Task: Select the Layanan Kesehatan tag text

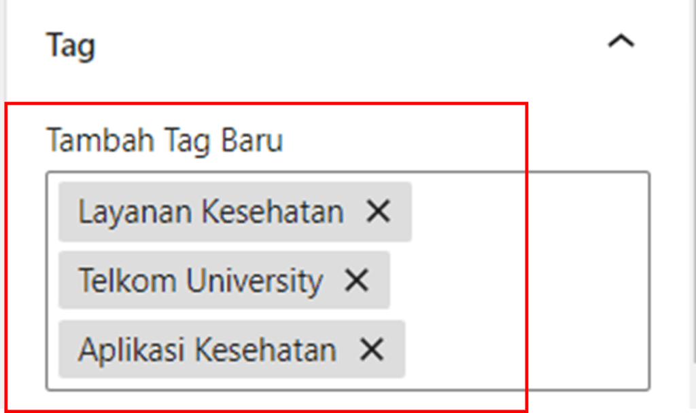Action: click(x=211, y=212)
